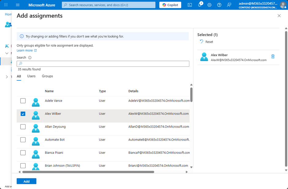Viewport: 288px width, 189px height.
Task: Click the Type column header
Action: point(102,91)
